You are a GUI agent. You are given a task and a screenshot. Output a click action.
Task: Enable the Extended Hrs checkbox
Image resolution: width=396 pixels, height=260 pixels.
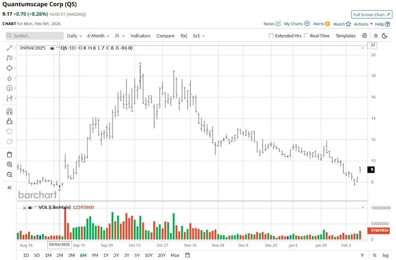pyautogui.click(x=270, y=36)
